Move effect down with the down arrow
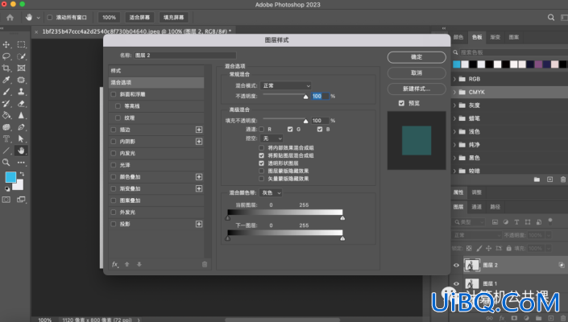568x322 pixels. coord(139,265)
